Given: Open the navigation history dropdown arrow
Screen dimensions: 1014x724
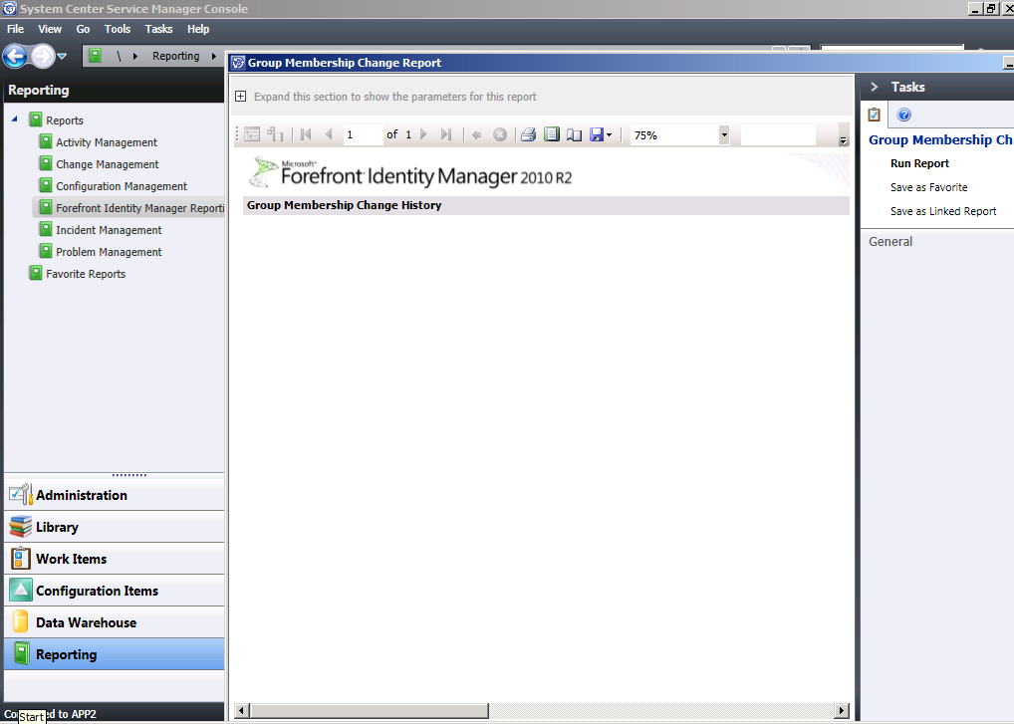Looking at the screenshot, I should tap(62, 56).
